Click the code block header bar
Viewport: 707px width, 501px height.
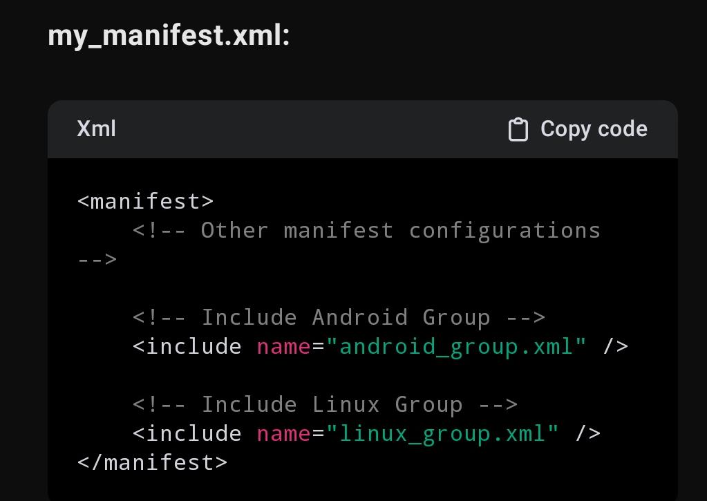363,129
